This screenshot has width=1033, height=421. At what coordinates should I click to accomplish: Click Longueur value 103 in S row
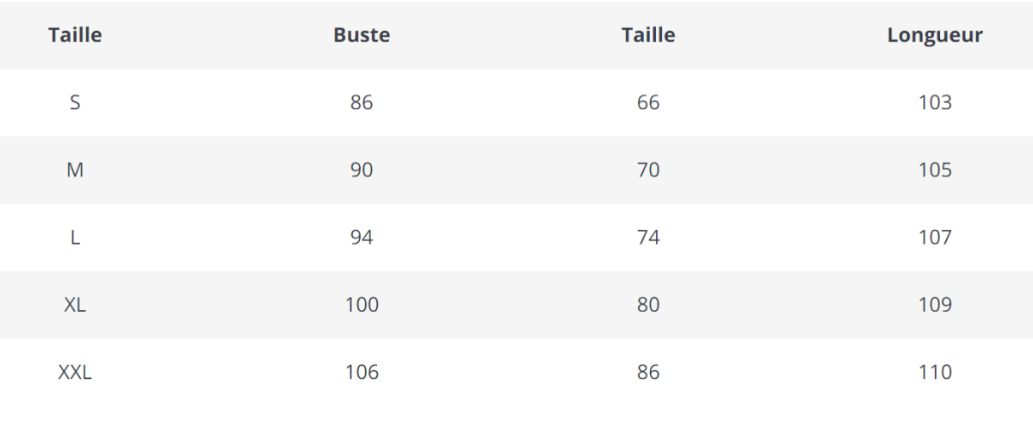coord(935,102)
